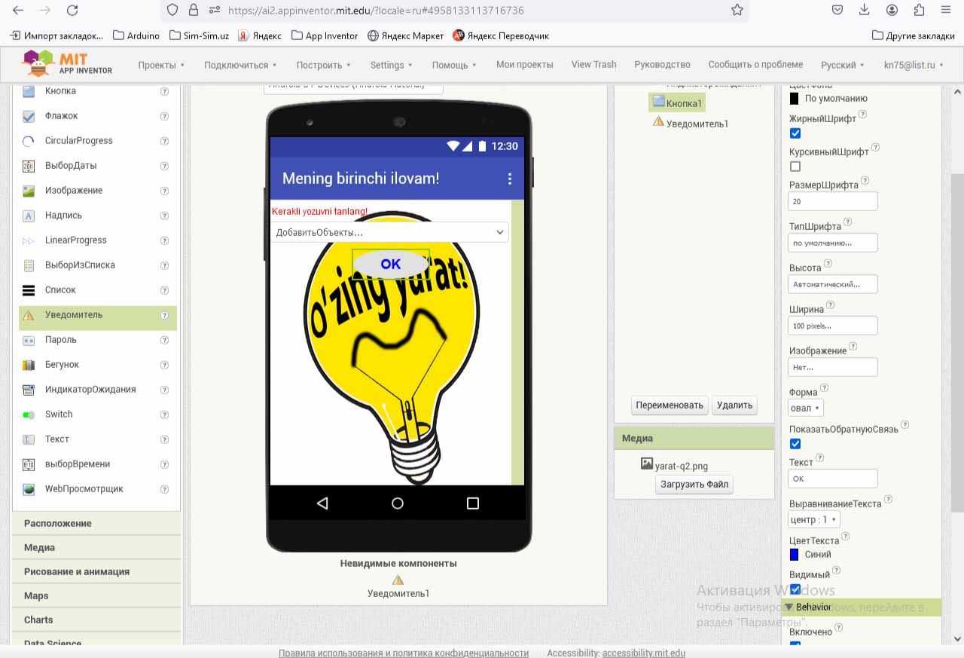Click the WebПросмотрщик globe icon

coord(29,489)
